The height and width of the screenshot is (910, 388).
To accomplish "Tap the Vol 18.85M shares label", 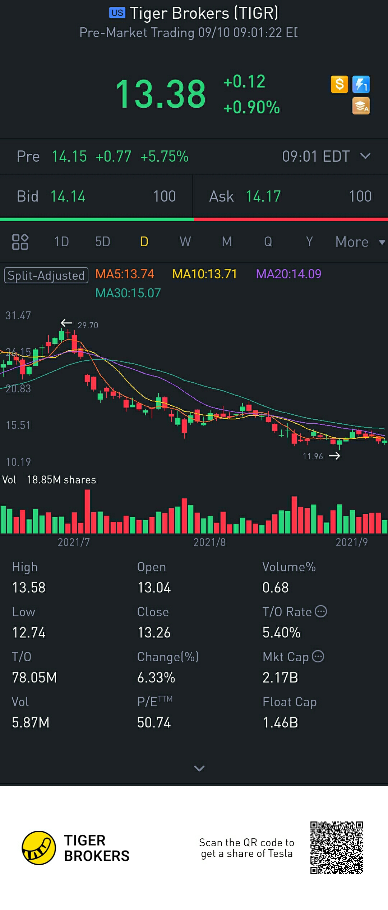I will coord(49,480).
